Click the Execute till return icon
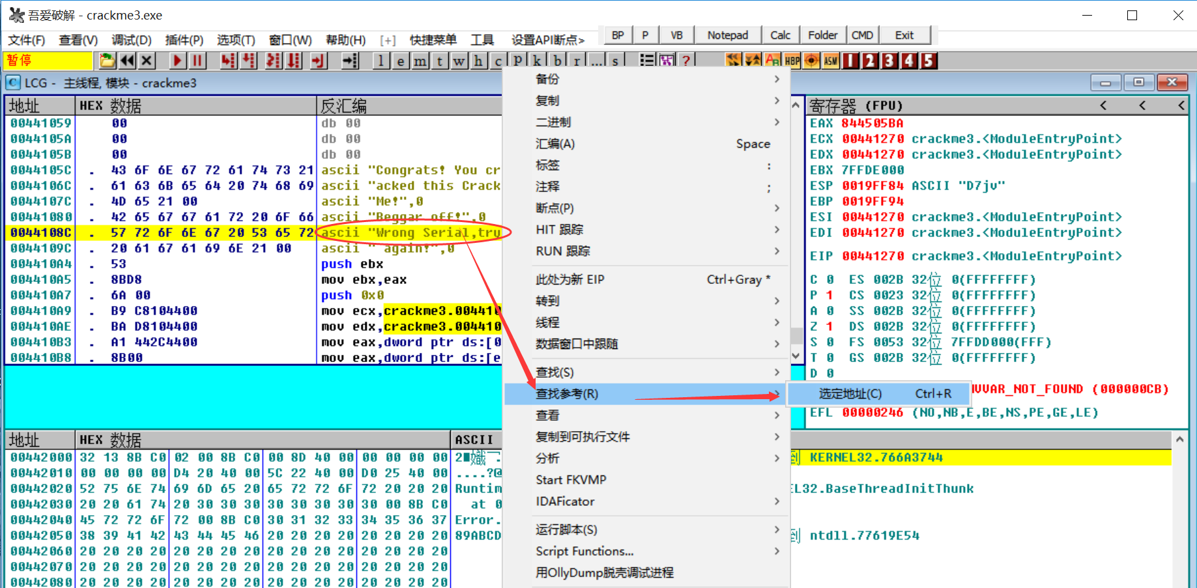 (318, 61)
